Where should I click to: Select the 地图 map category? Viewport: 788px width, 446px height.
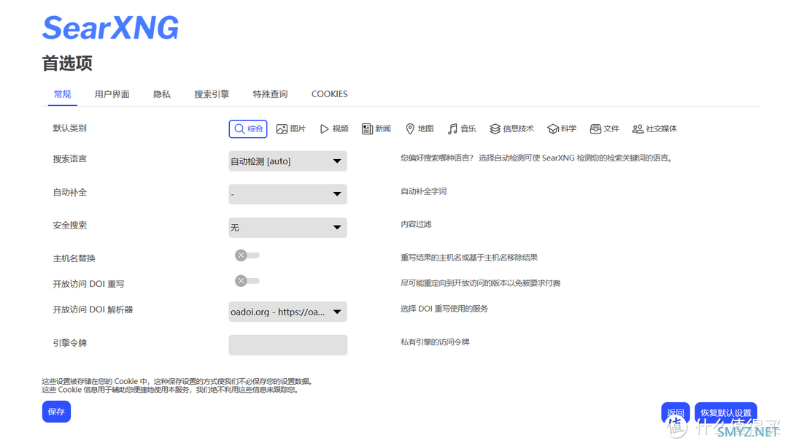click(x=420, y=128)
